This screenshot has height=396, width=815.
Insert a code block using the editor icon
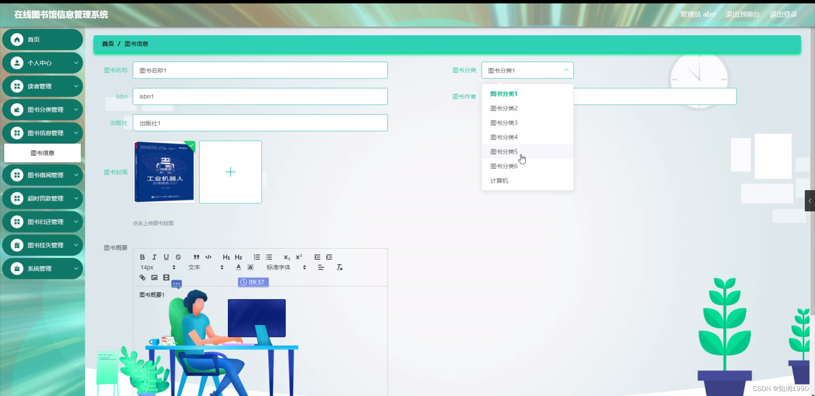(x=208, y=257)
